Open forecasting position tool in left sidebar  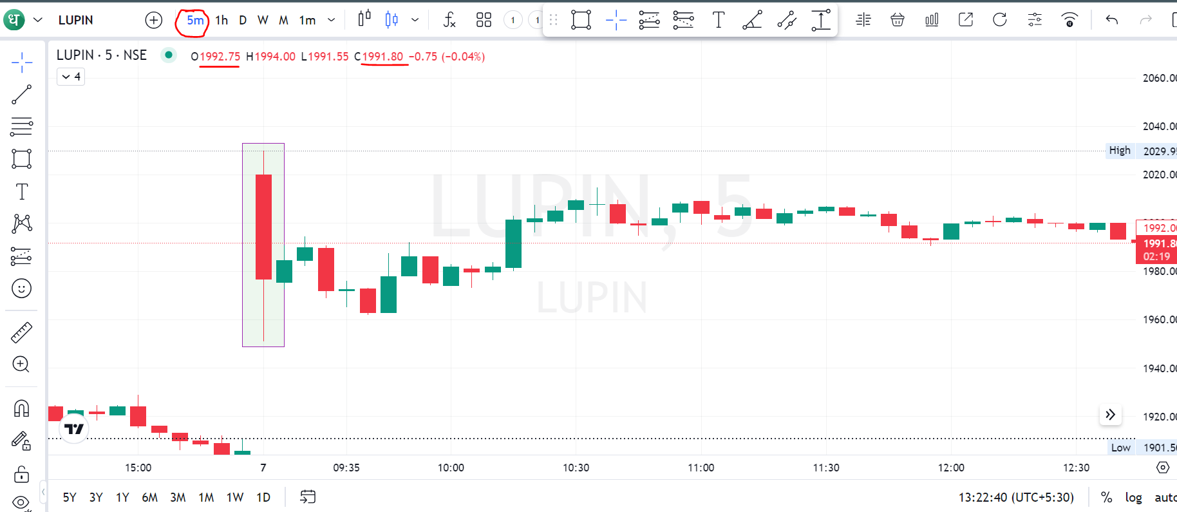[22, 256]
